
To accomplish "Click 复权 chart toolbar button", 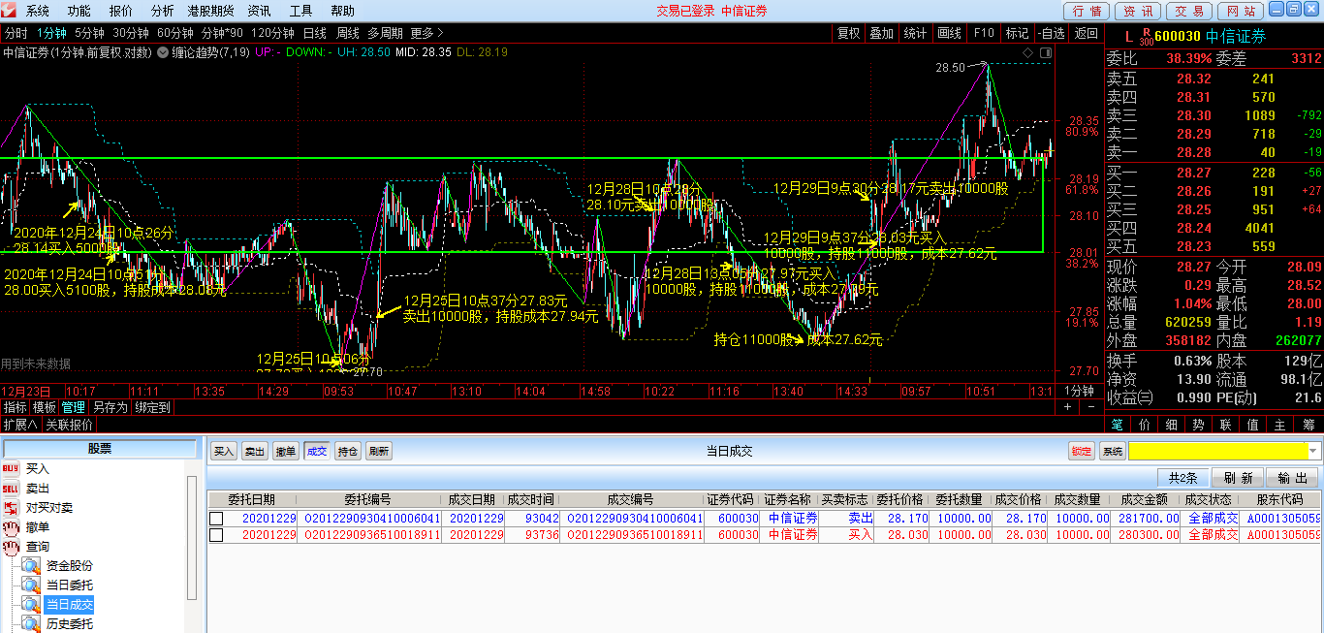I will (x=848, y=33).
